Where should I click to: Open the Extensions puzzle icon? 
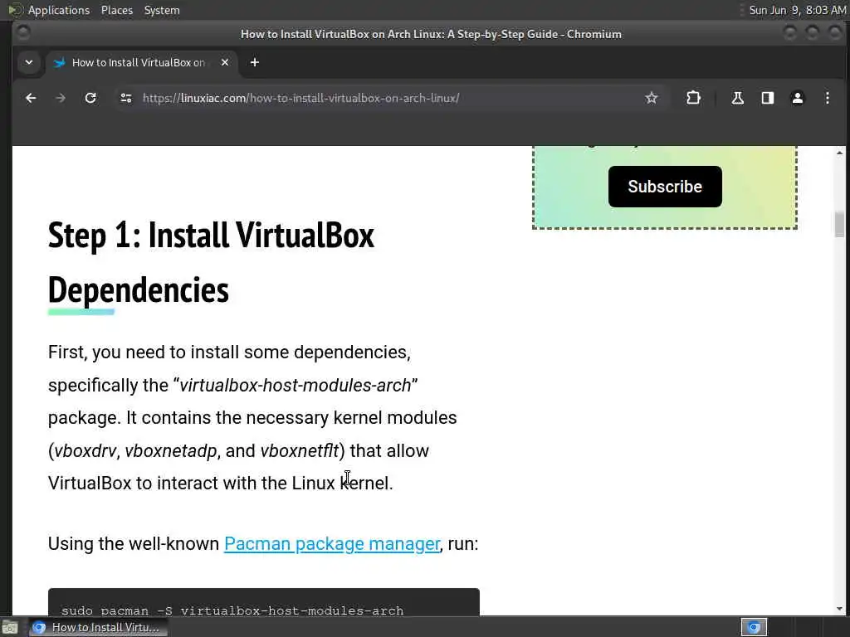693,98
